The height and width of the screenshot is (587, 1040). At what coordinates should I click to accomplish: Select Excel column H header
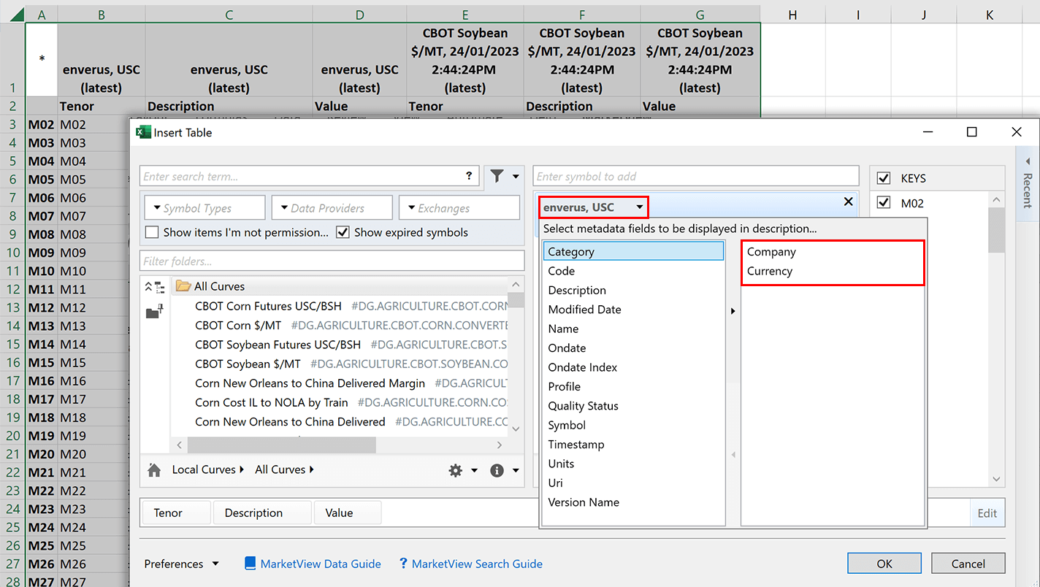click(792, 15)
